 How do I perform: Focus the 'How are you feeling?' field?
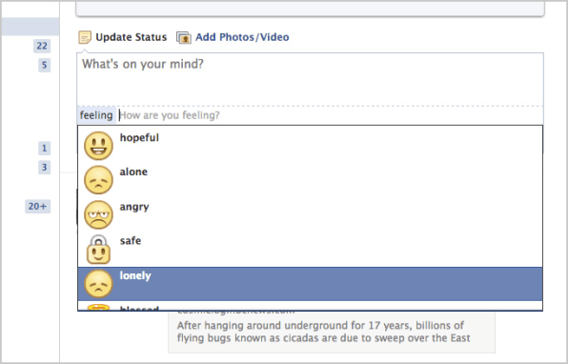(x=330, y=115)
